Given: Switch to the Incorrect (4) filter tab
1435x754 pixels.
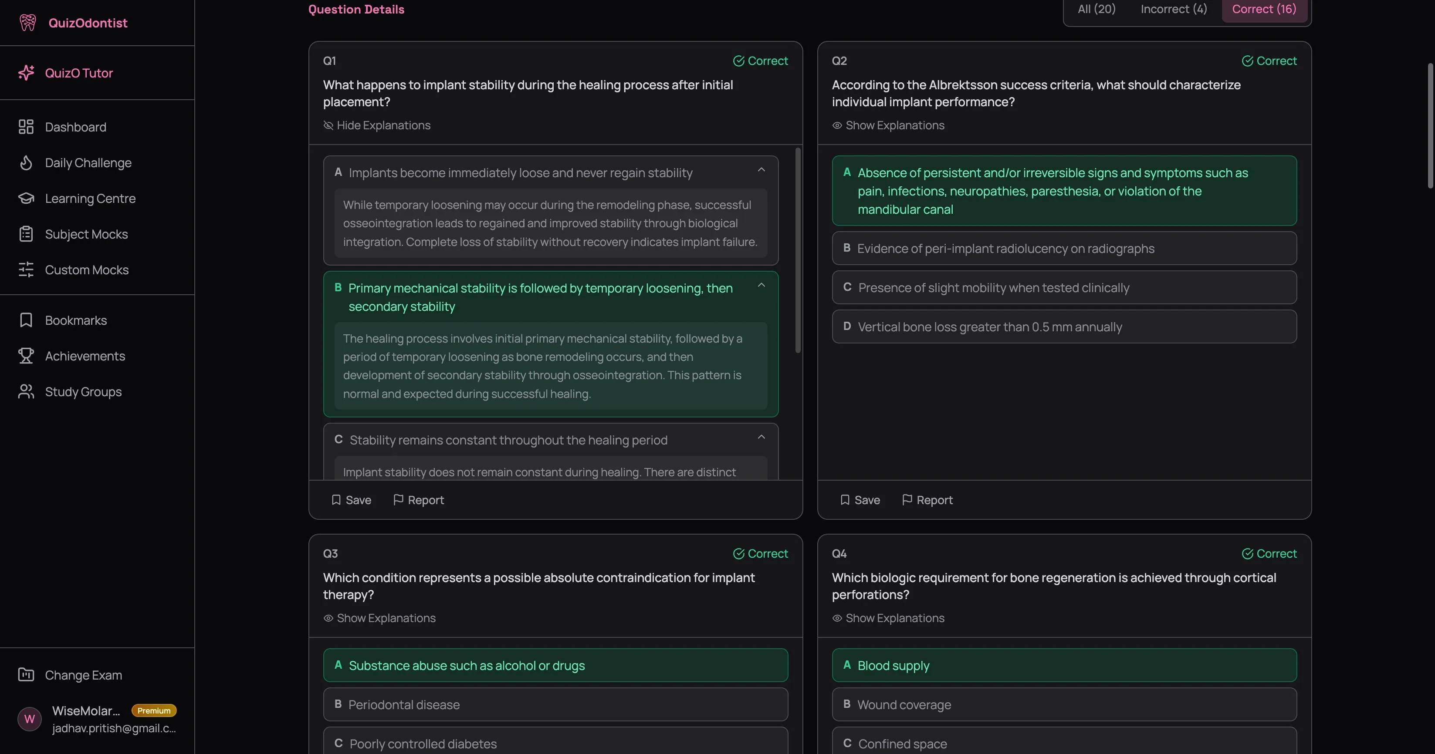Looking at the screenshot, I should (x=1173, y=9).
